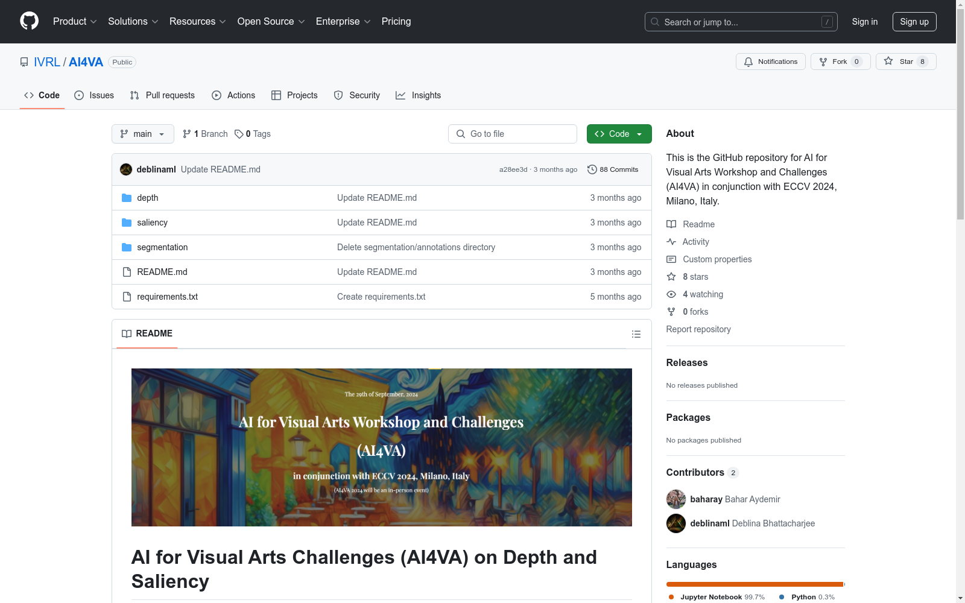Open baharay's contributor avatar

tap(676, 499)
